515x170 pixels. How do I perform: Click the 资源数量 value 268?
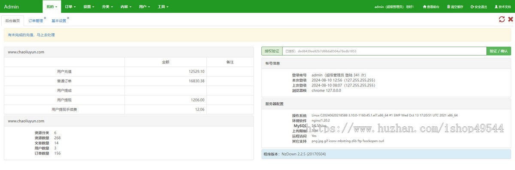[57, 138]
